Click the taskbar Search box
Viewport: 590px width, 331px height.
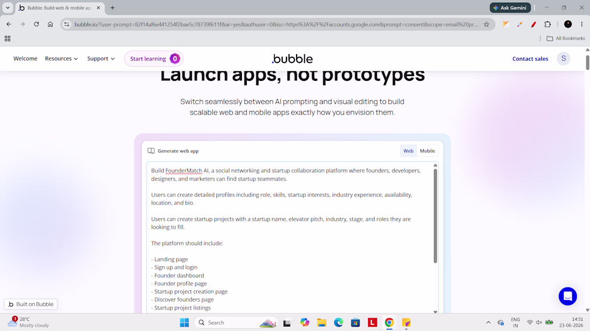pos(237,322)
